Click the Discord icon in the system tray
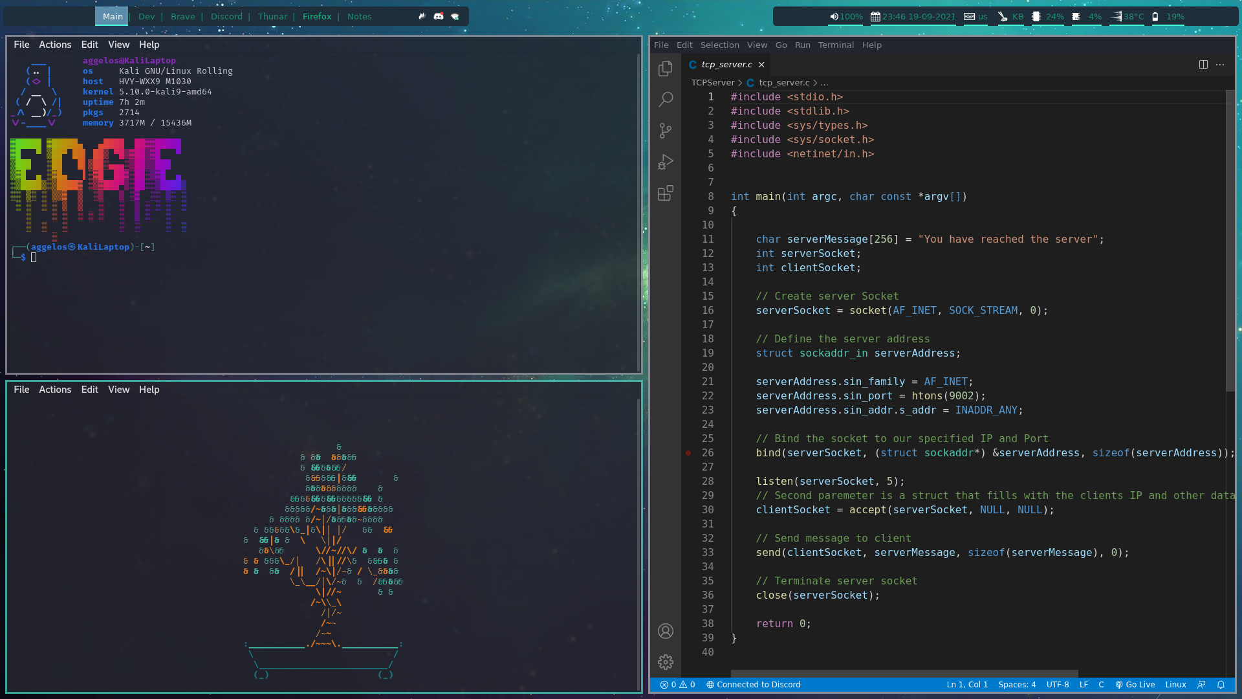Viewport: 1242px width, 699px height. point(439,16)
